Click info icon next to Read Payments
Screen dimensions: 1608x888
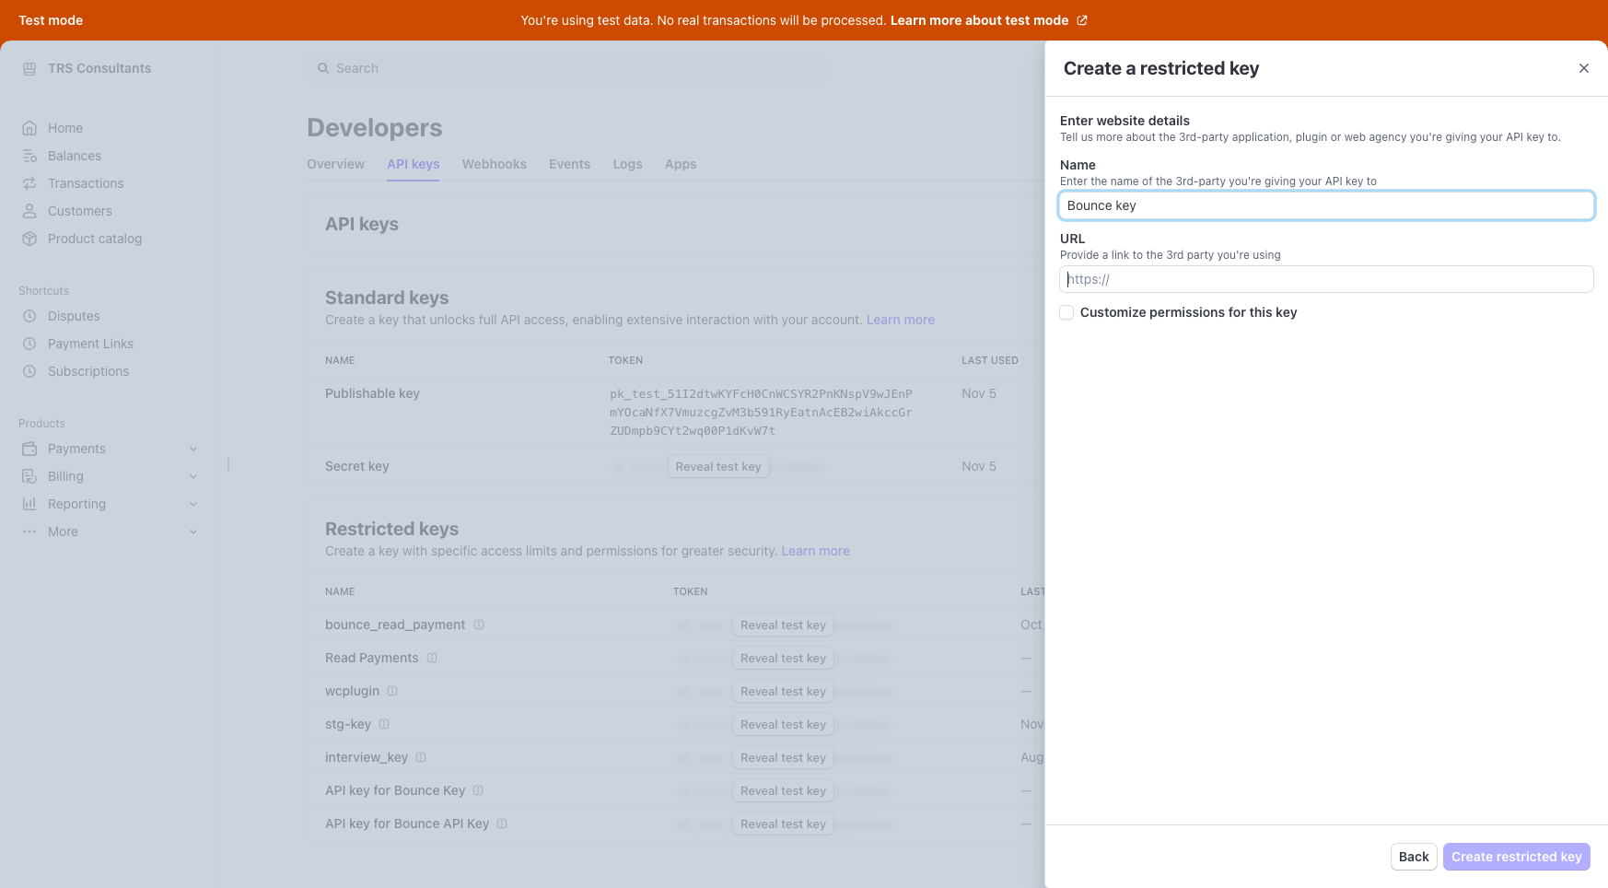coord(432,658)
